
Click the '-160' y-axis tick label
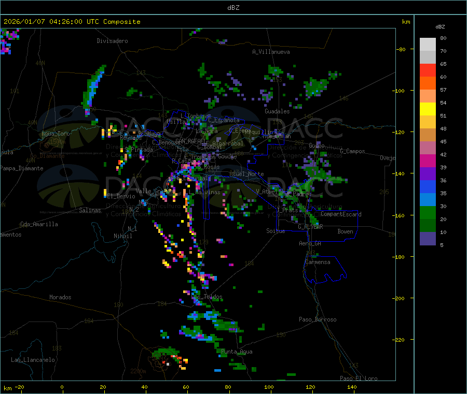pos(400,216)
